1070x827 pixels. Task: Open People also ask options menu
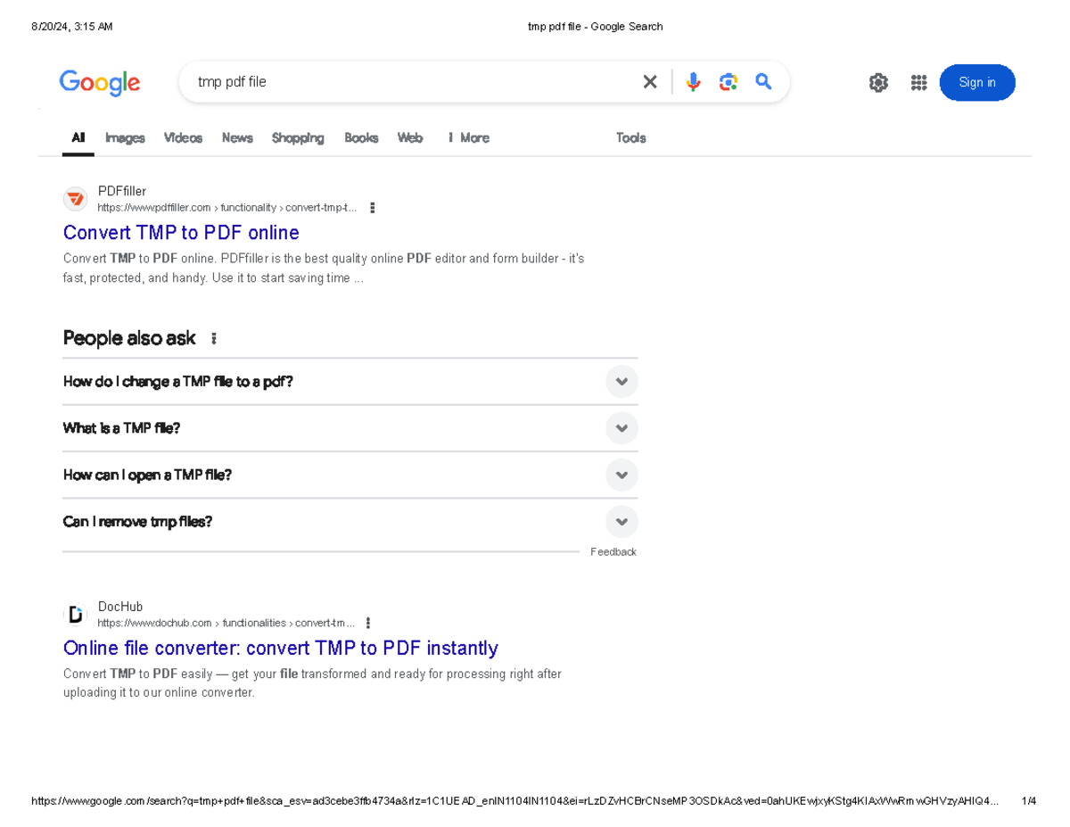(x=213, y=339)
